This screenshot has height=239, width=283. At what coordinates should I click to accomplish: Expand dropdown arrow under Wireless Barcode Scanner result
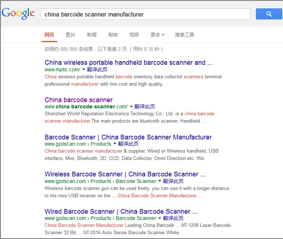pyautogui.click(x=160, y=181)
